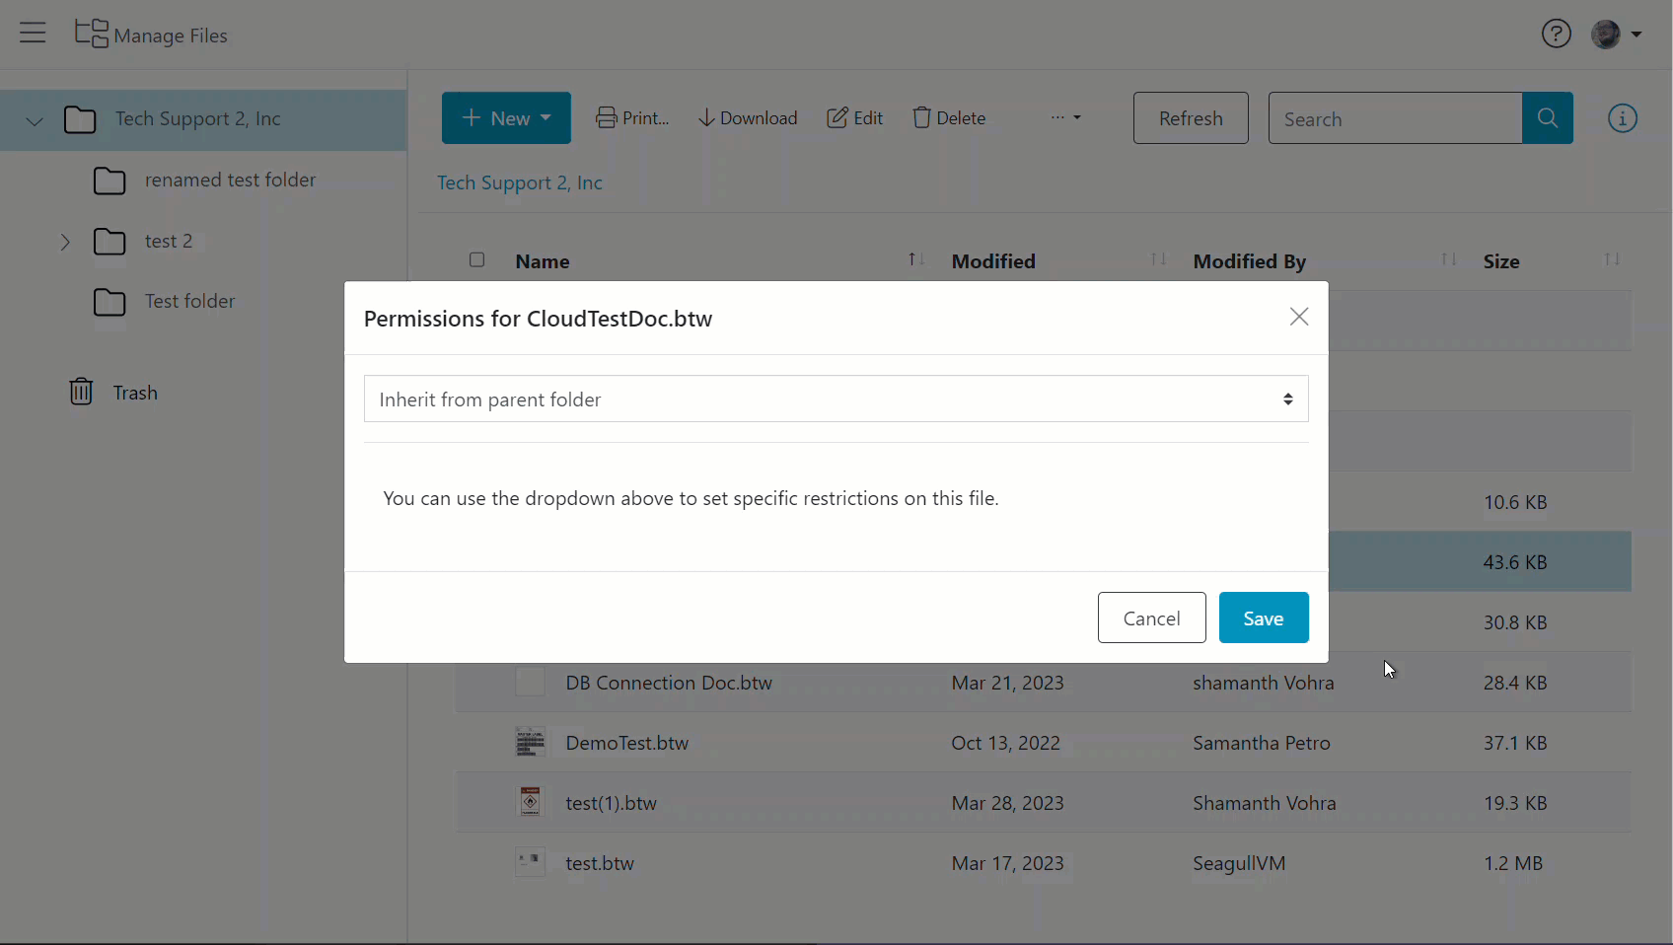Click Samantha Petro in Modified By column
Screen dimensions: 1673x945
point(1262,743)
